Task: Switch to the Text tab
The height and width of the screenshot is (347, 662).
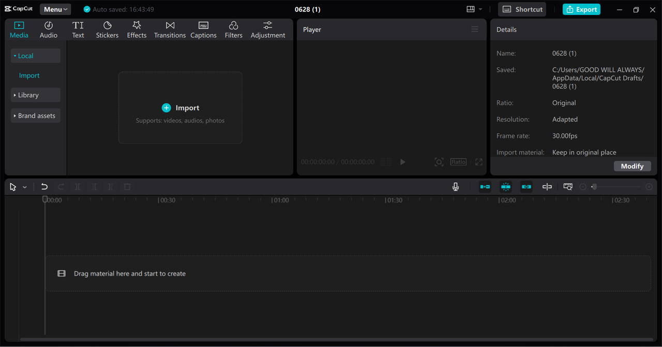Action: [78, 30]
